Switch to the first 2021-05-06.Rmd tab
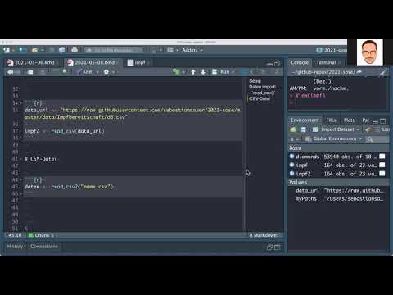 click(34, 62)
